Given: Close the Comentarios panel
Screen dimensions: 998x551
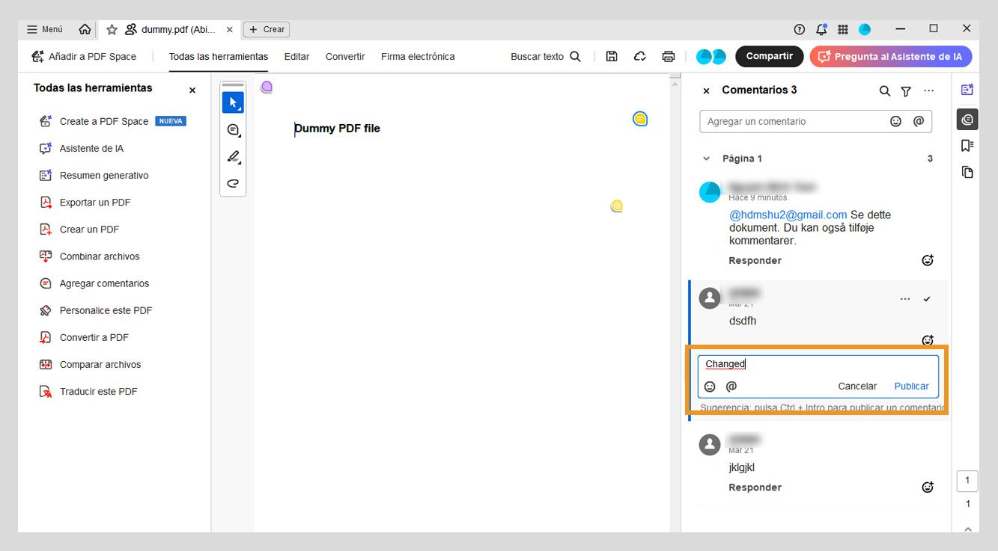Looking at the screenshot, I should point(706,90).
